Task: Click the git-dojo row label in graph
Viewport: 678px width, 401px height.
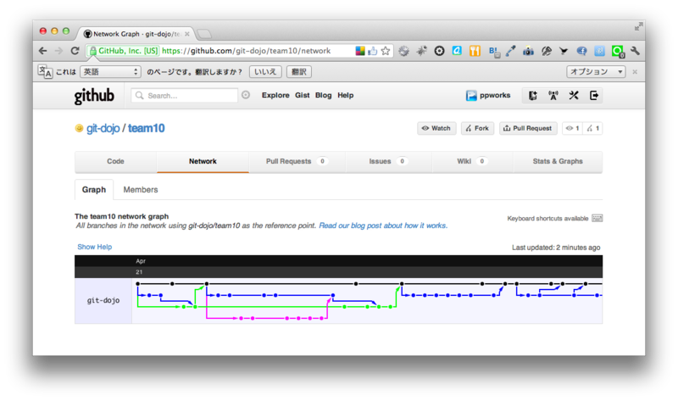Action: coord(103,301)
